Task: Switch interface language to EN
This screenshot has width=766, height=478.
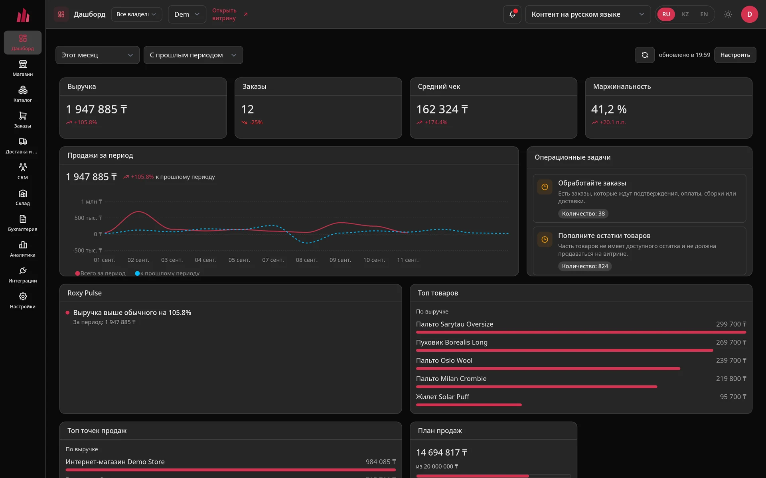Action: [704, 14]
